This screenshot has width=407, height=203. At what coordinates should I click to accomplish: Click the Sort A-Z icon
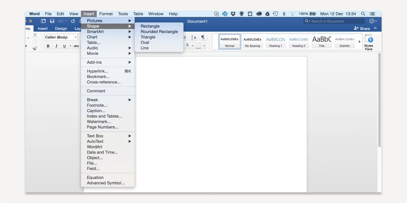(193, 37)
